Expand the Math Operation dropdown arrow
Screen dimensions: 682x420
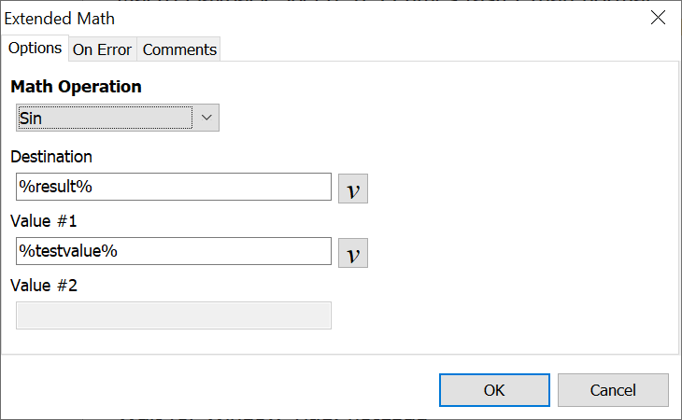206,118
